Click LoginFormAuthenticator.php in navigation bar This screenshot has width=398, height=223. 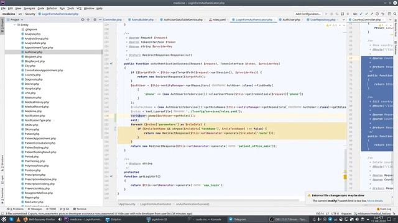click(x=58, y=14)
